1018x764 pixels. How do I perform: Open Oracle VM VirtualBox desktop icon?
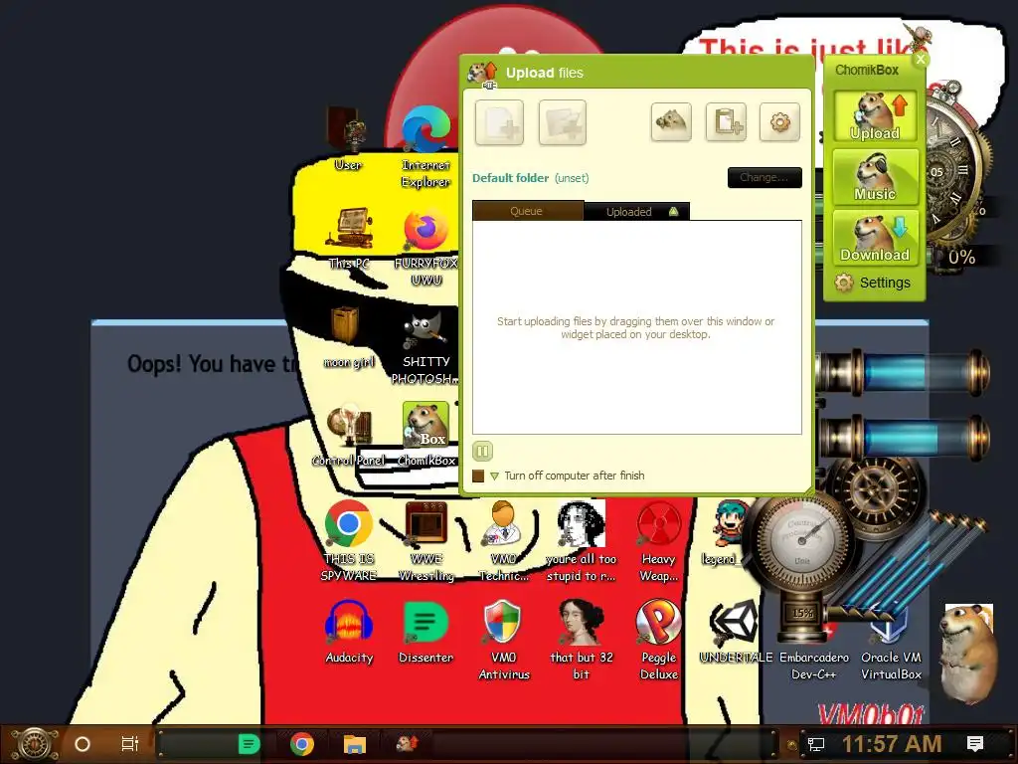pos(891,644)
